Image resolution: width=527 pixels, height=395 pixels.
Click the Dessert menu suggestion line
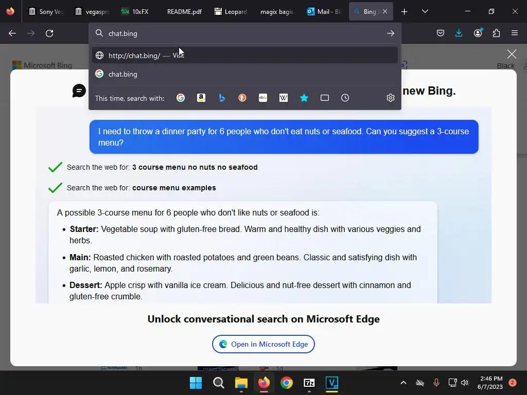click(x=240, y=291)
